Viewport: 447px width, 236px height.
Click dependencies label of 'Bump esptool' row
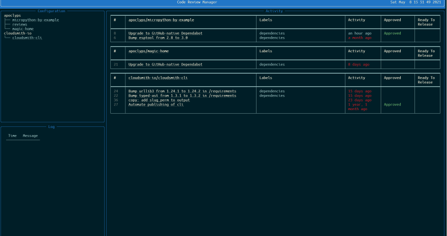click(x=272, y=38)
